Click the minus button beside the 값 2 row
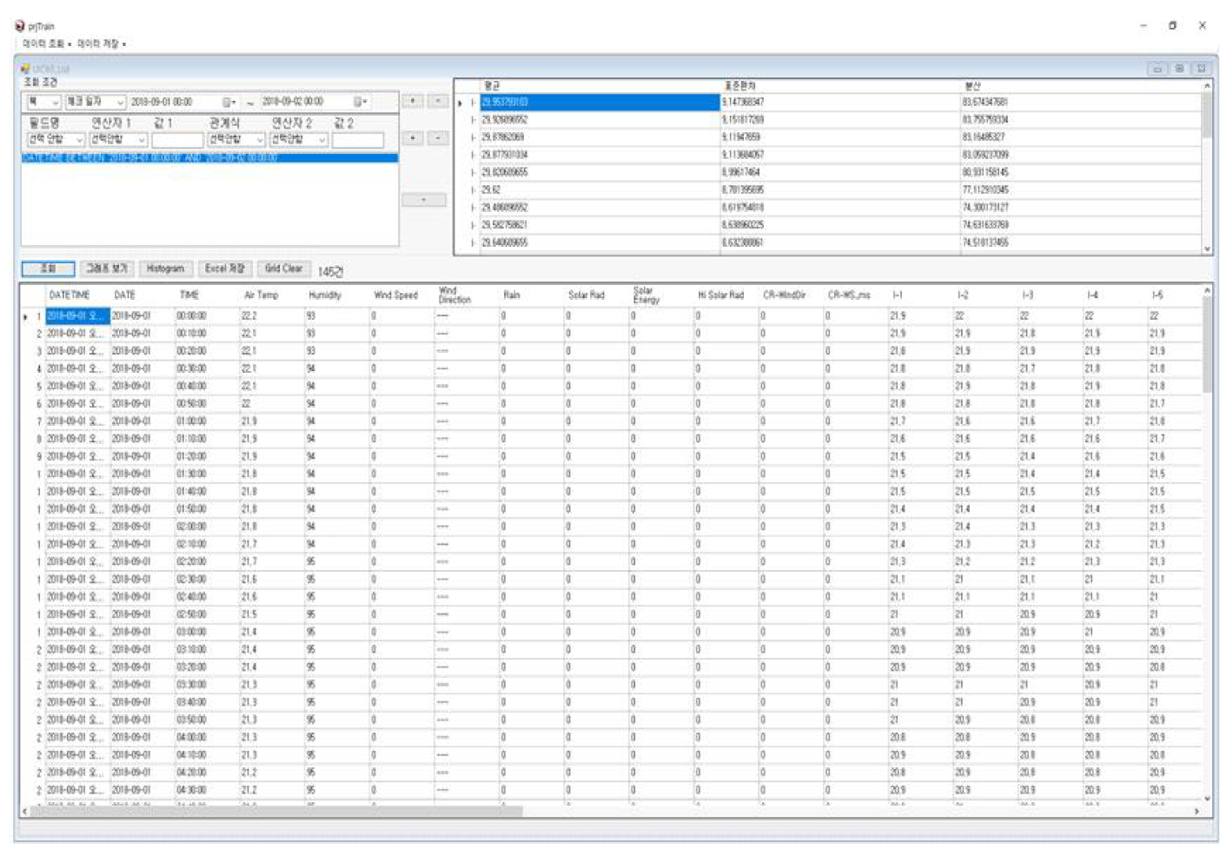Viewport: 1220px width, 863px height. [x=437, y=138]
